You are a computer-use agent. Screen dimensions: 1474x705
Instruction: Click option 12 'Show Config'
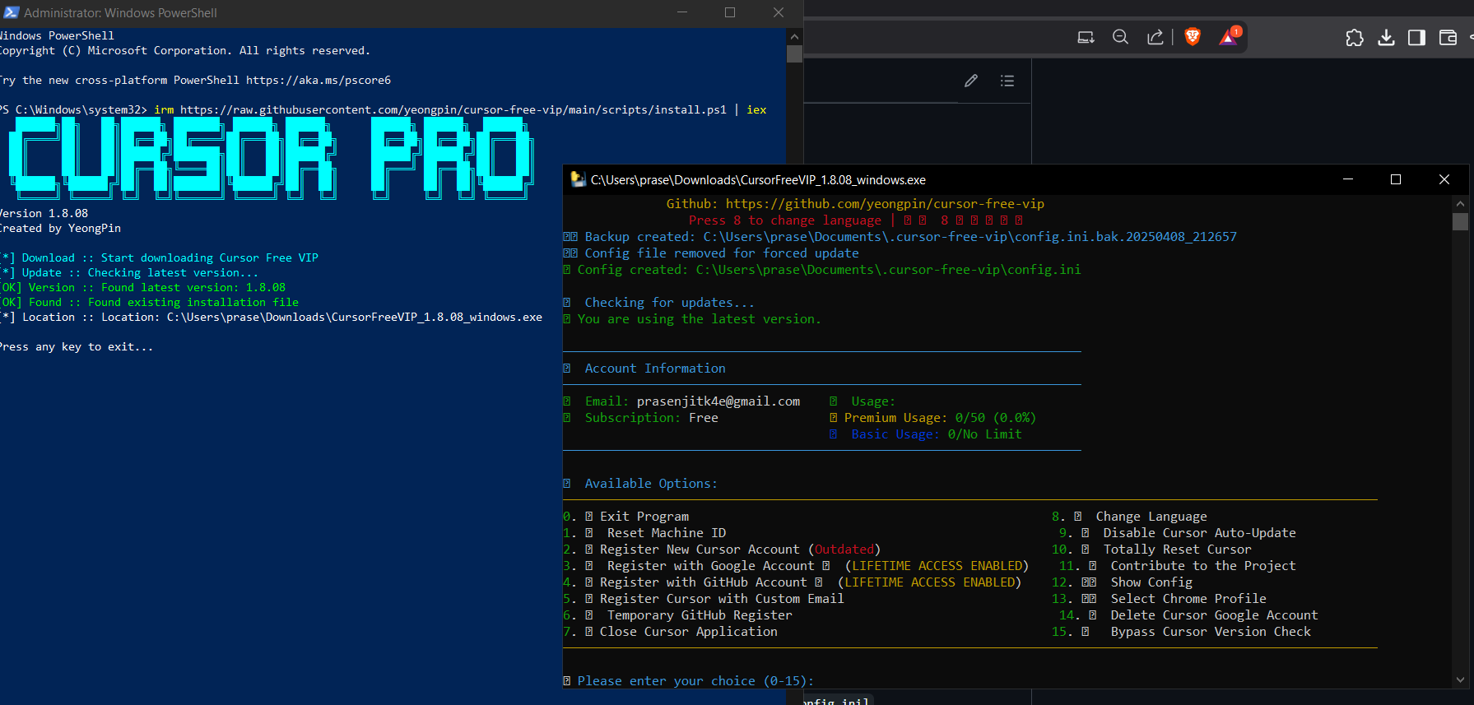click(x=1123, y=582)
